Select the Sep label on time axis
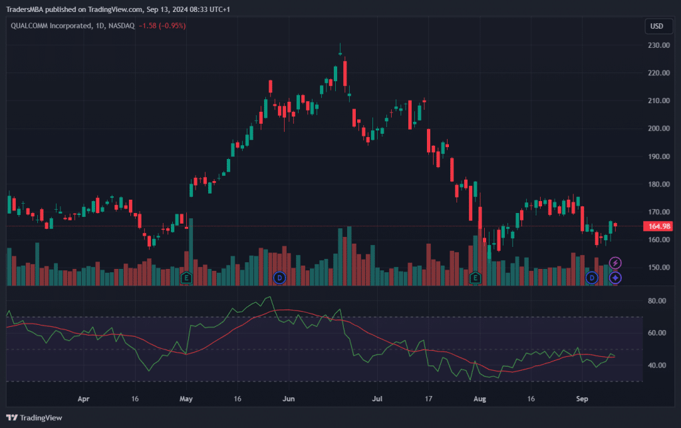 [x=582, y=400]
